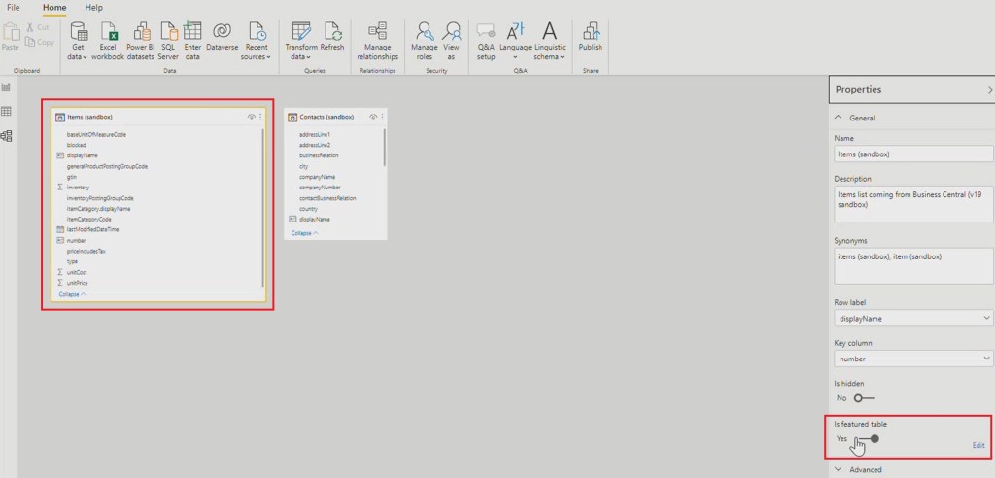Expand the Advanced section
The image size is (995, 478).
tap(865, 469)
